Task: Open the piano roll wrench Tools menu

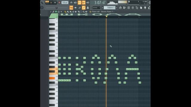Action: [53, 12]
